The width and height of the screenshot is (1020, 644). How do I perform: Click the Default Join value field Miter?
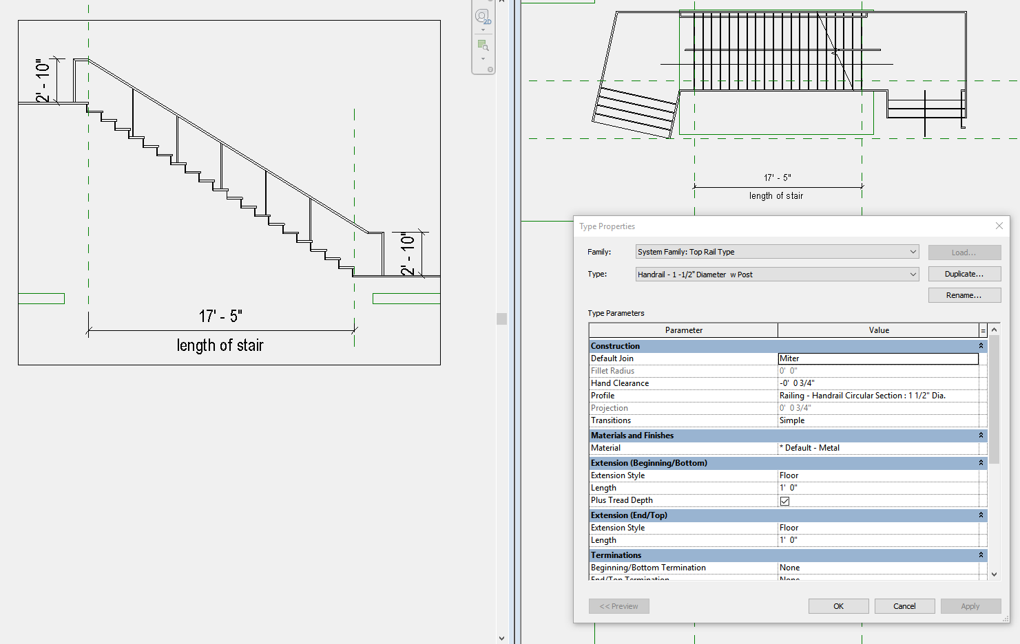pyautogui.click(x=877, y=358)
